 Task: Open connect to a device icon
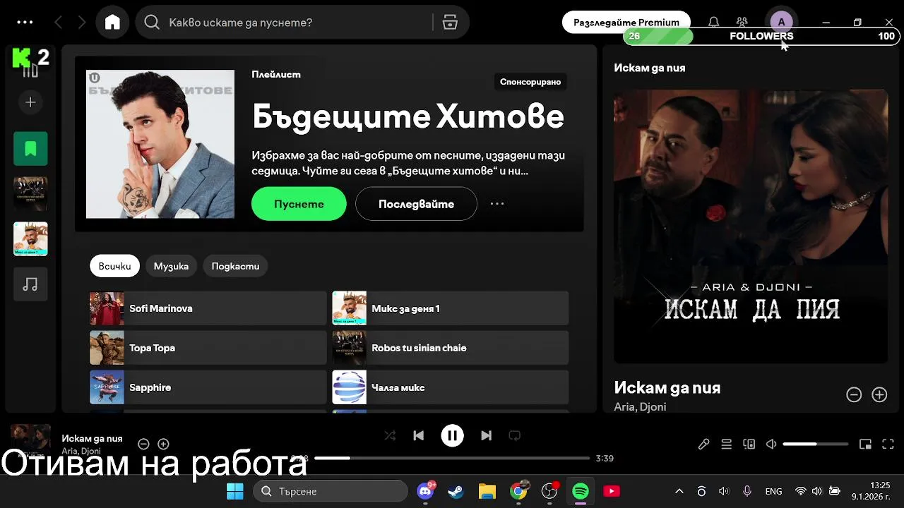749,444
